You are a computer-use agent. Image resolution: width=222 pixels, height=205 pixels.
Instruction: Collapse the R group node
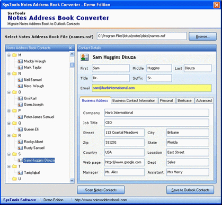(9, 136)
